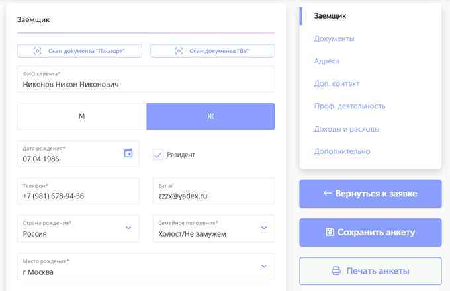450x291 pixels.
Task: Open the Дополнительно section
Action: point(342,151)
